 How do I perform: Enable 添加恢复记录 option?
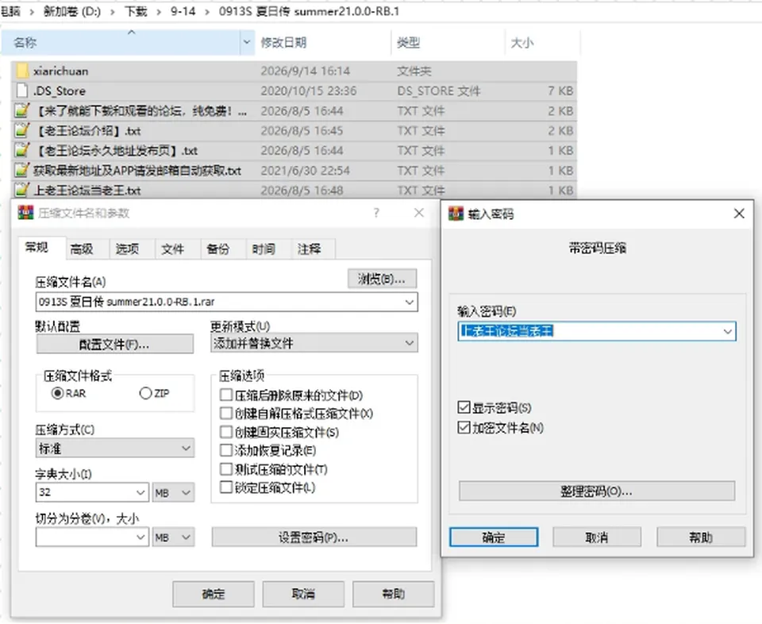(x=226, y=450)
